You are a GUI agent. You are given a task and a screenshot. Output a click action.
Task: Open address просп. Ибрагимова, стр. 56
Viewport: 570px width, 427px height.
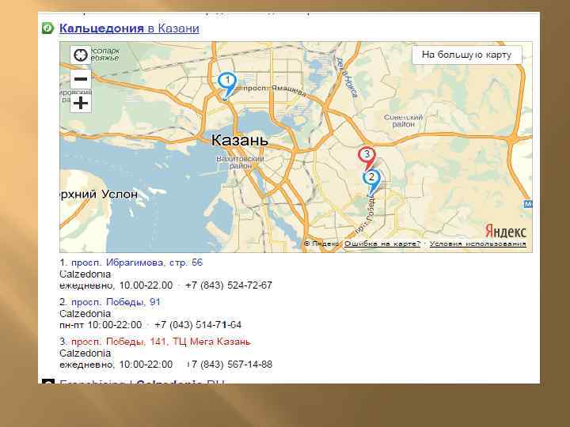[x=137, y=263]
